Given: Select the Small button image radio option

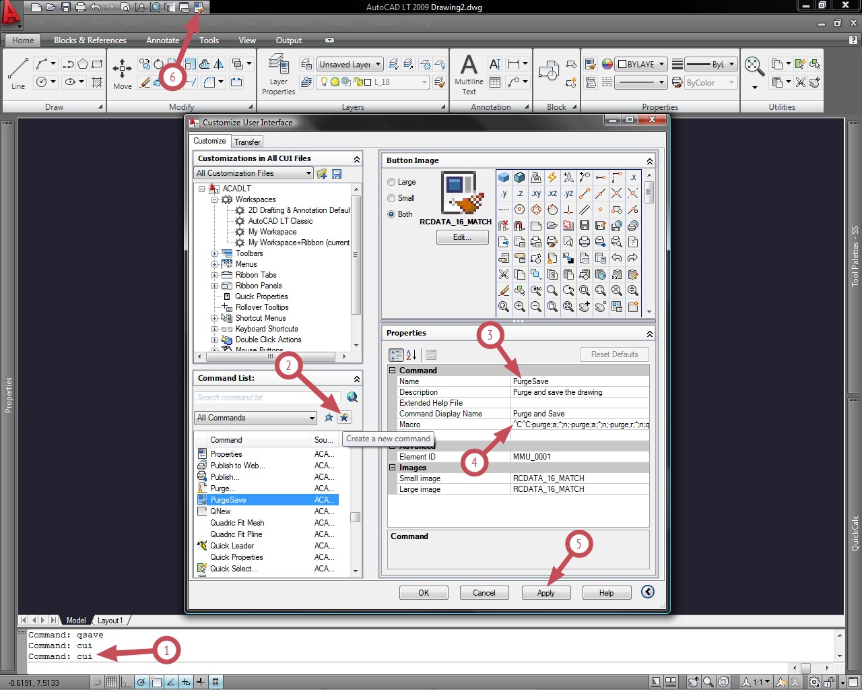Looking at the screenshot, I should click(391, 198).
